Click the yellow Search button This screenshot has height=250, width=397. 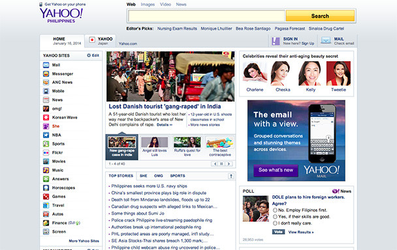pyautogui.click(x=320, y=16)
